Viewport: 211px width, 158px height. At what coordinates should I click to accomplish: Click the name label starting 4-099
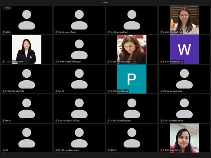tap(69, 62)
